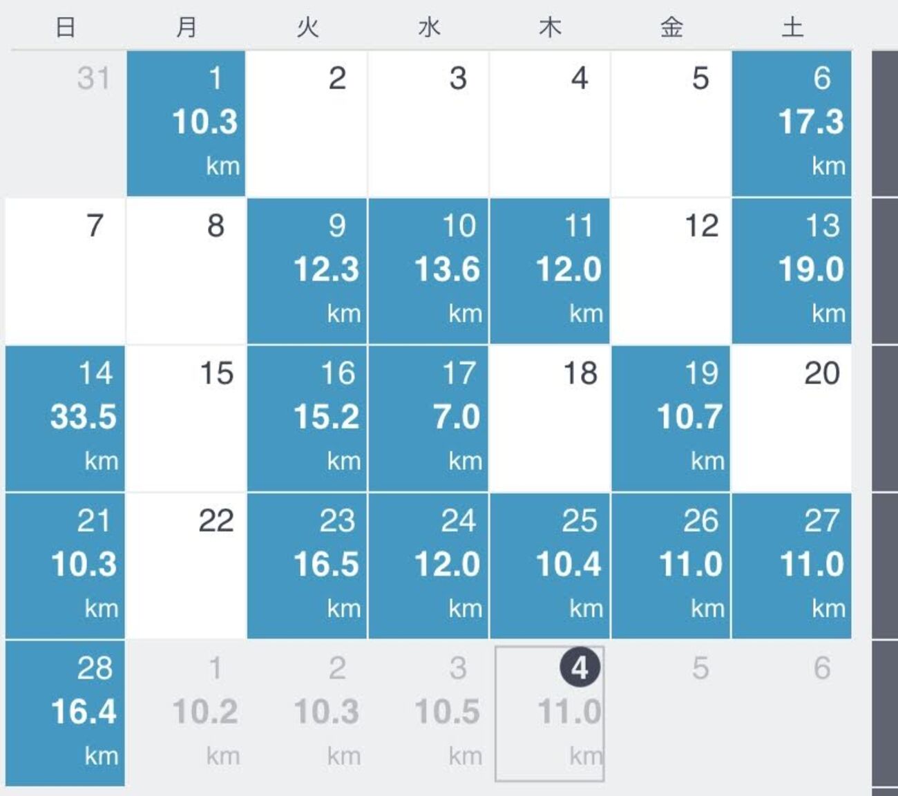
Task: Select the 16.5 km run on the 23rd
Action: tap(307, 565)
